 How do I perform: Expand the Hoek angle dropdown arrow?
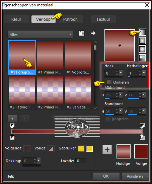point(121,73)
